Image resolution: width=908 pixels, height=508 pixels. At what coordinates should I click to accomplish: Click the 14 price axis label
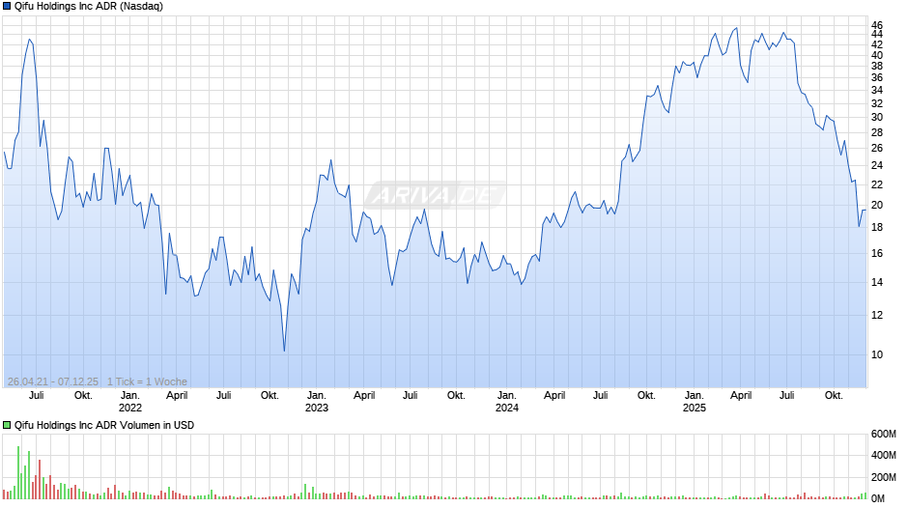[x=877, y=283]
